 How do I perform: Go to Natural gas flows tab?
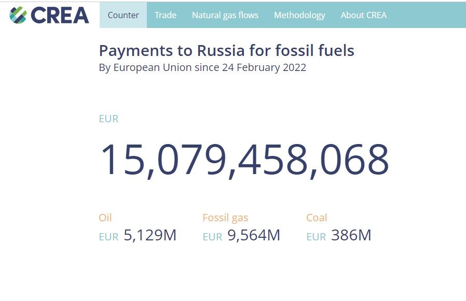coord(225,15)
